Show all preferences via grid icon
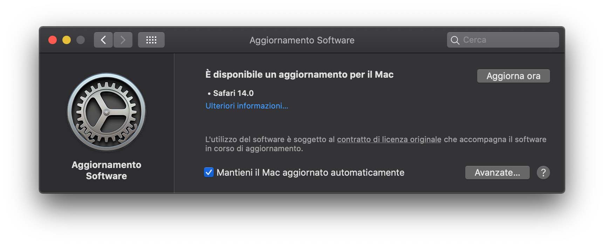The image size is (604, 245). (151, 40)
